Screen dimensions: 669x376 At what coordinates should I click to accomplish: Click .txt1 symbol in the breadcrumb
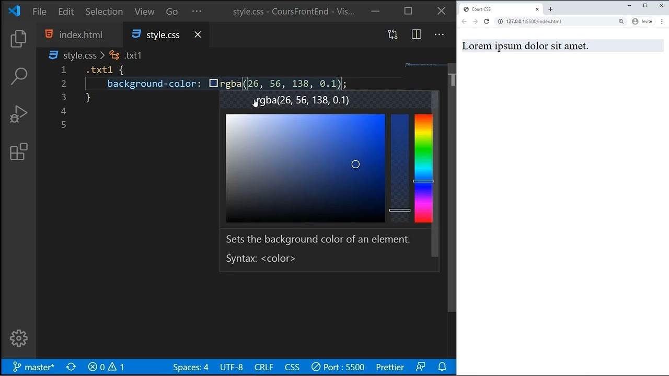[133, 55]
